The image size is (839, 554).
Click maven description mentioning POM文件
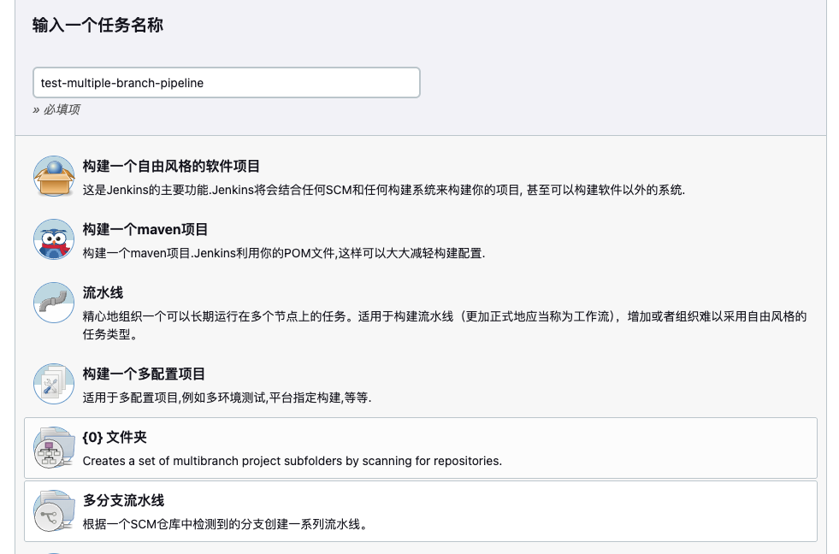pyautogui.click(x=284, y=253)
